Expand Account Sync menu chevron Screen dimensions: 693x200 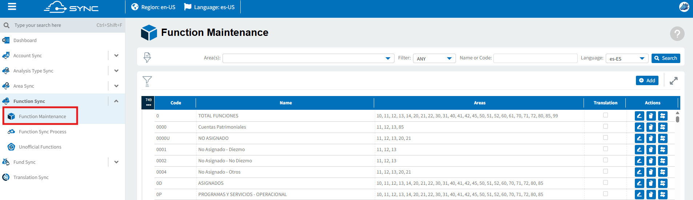pyautogui.click(x=116, y=55)
